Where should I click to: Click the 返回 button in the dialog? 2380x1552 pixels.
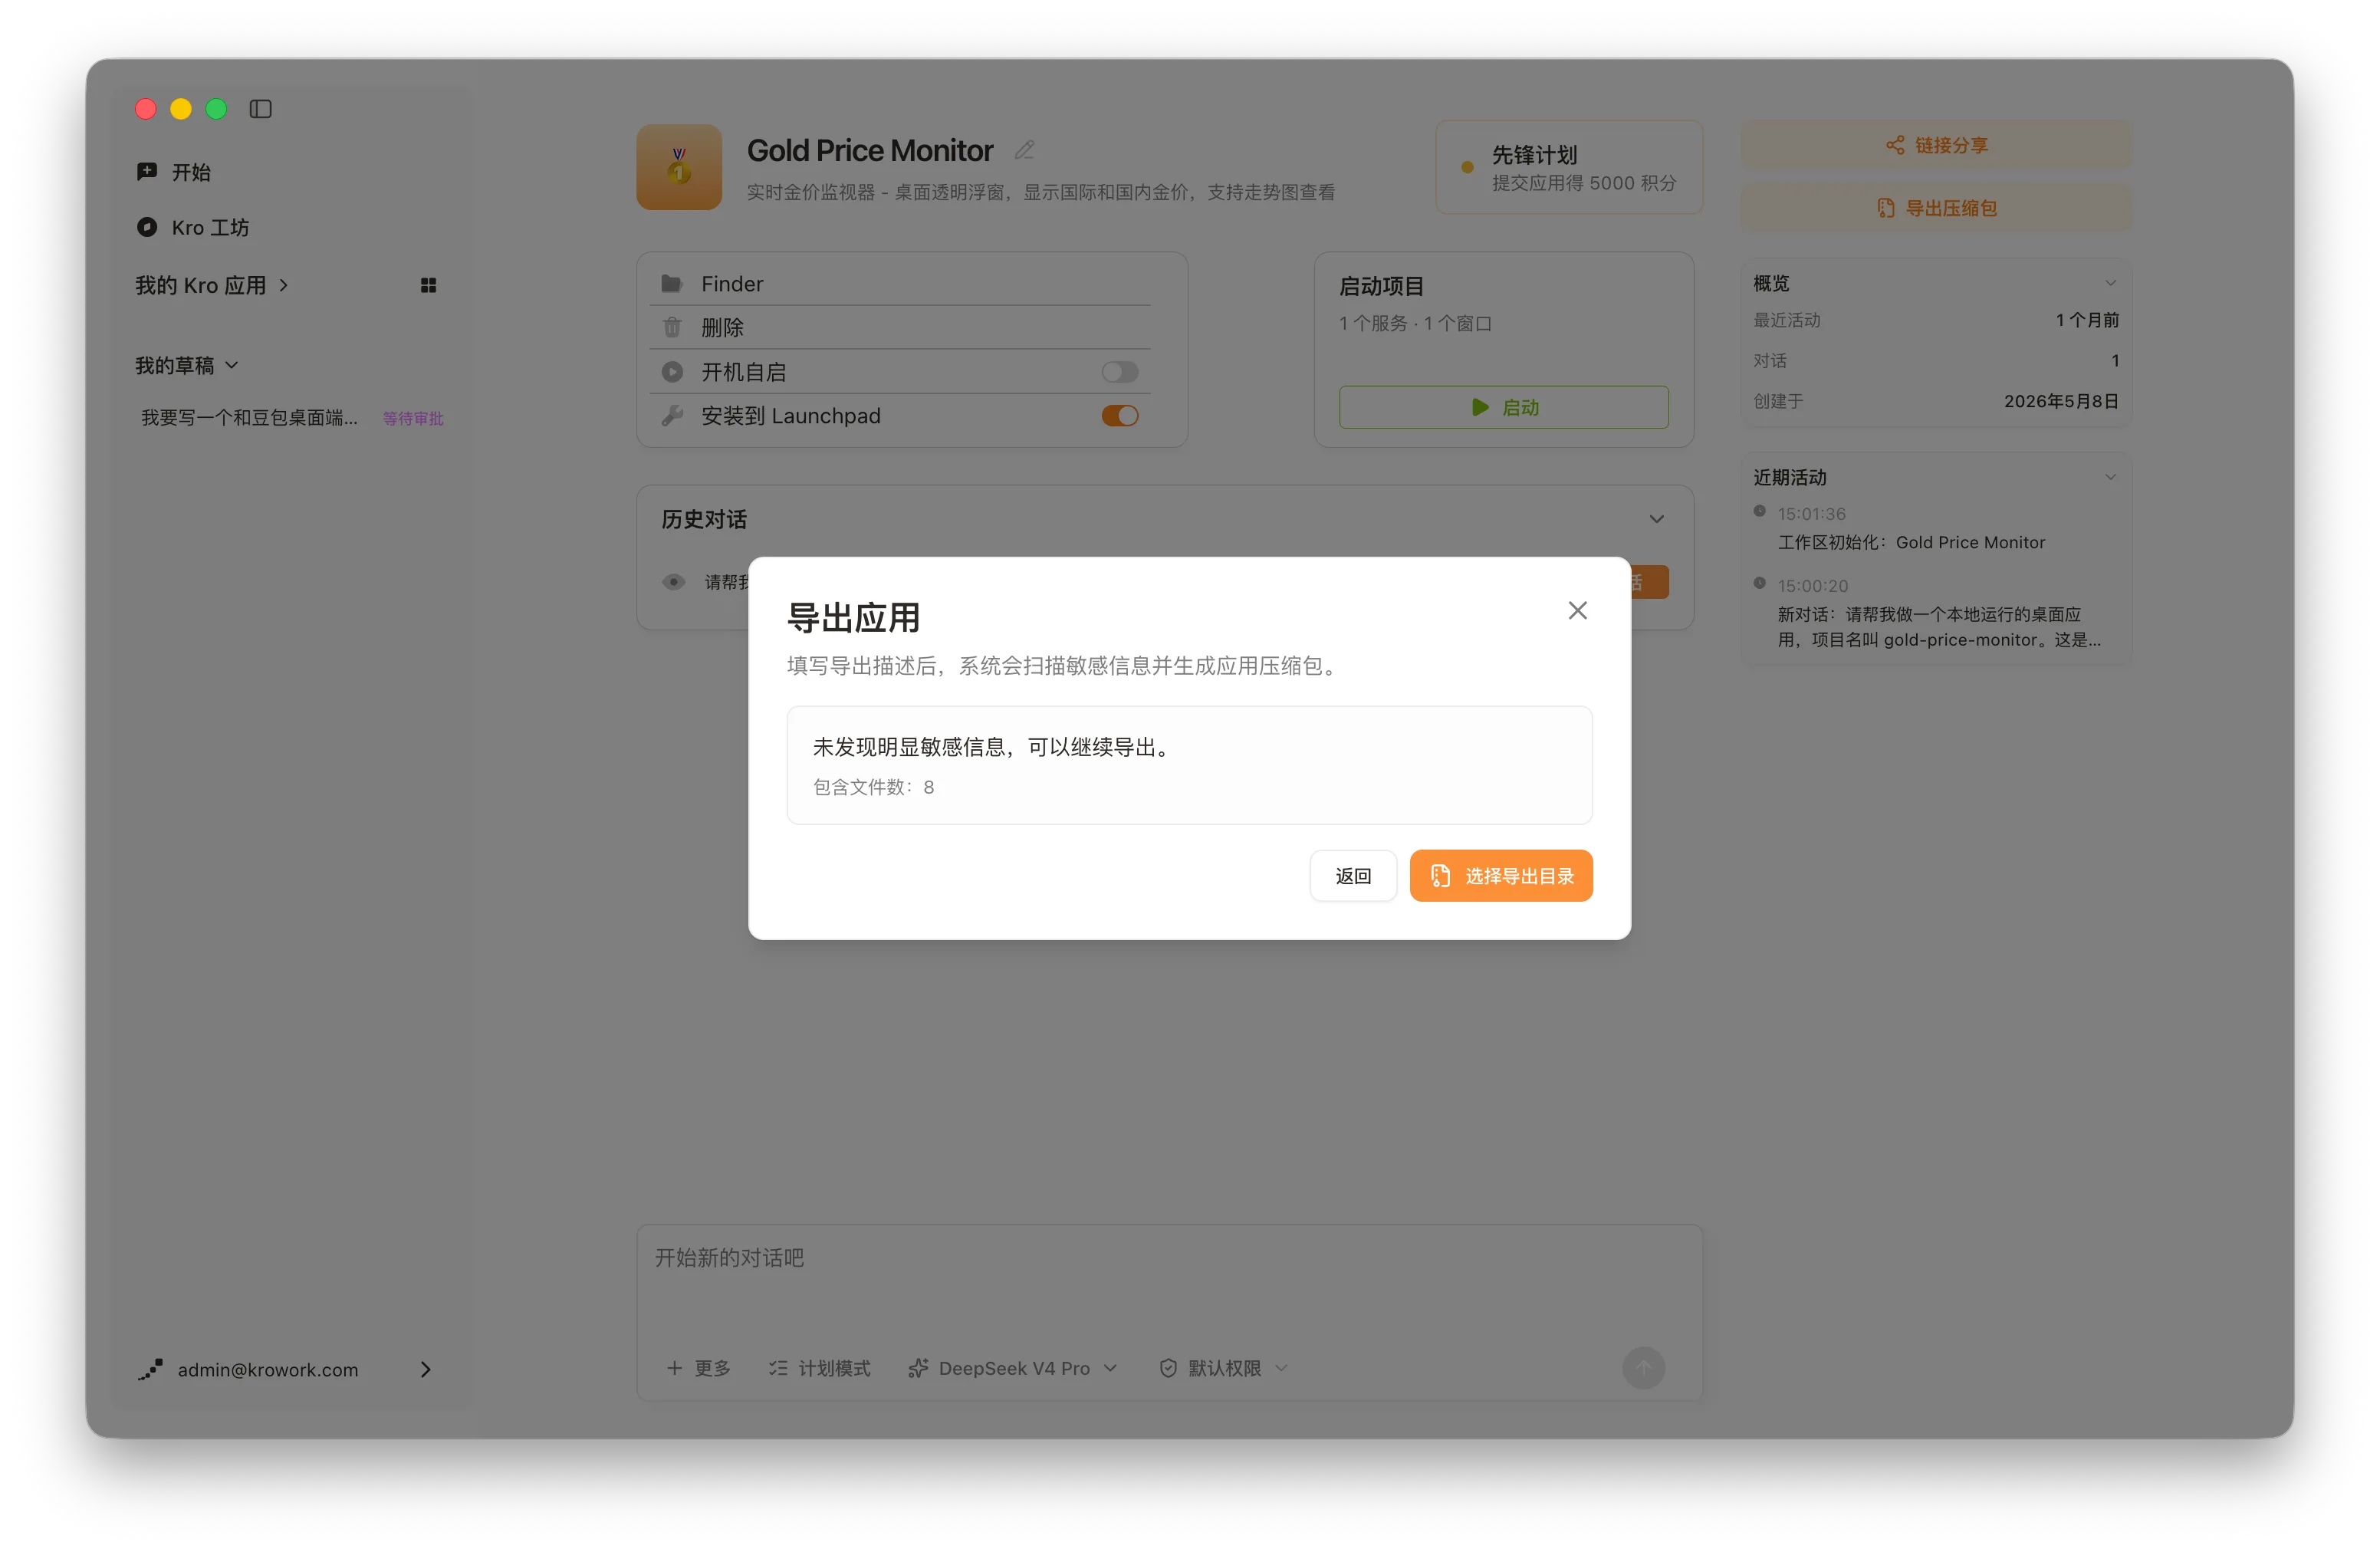click(1353, 876)
